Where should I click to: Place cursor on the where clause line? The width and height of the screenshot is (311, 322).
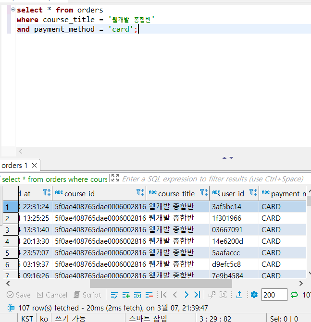(x=86, y=20)
